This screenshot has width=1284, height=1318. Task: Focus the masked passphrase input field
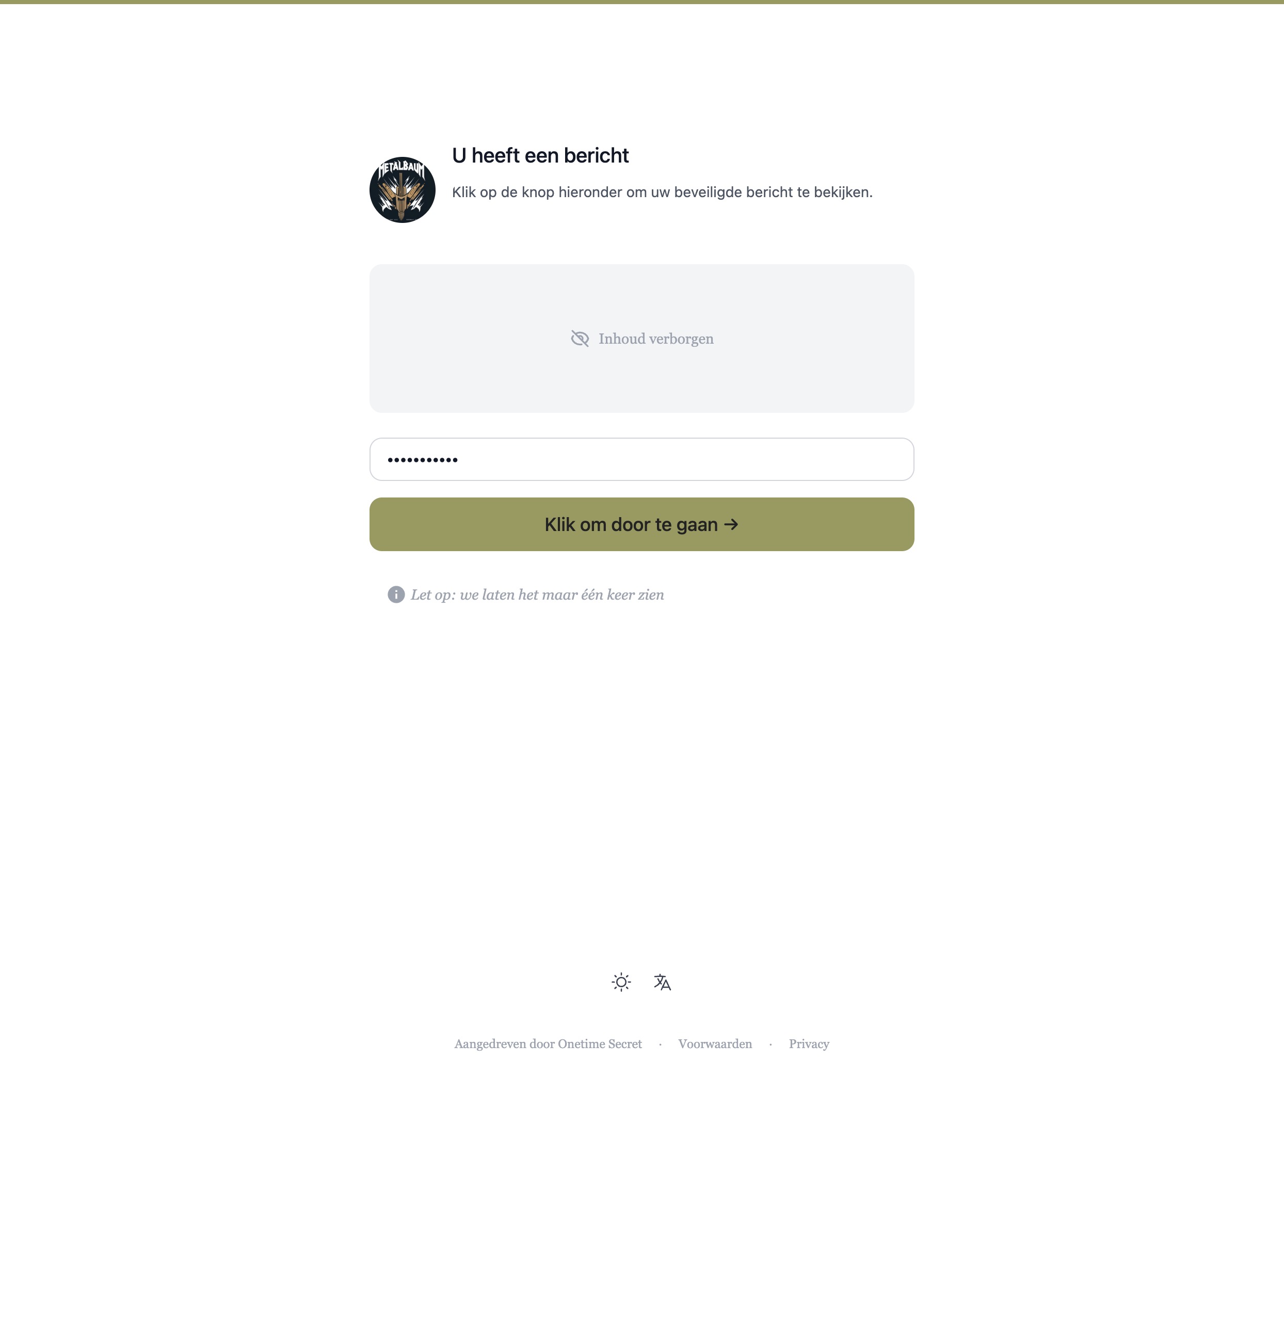pos(642,459)
